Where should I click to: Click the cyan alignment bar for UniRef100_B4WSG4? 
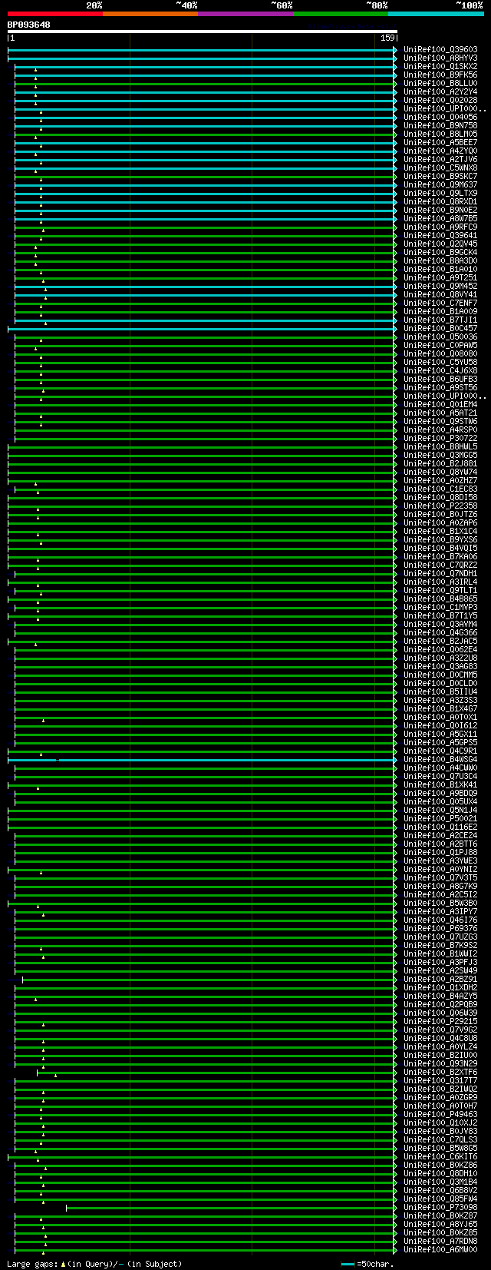203,760
